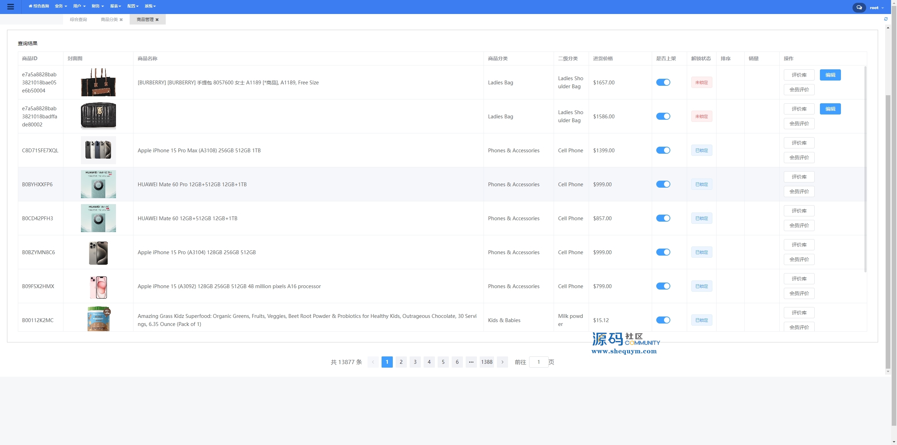Open Burberry tote bag cover image
The height and width of the screenshot is (445, 897).
tap(98, 82)
